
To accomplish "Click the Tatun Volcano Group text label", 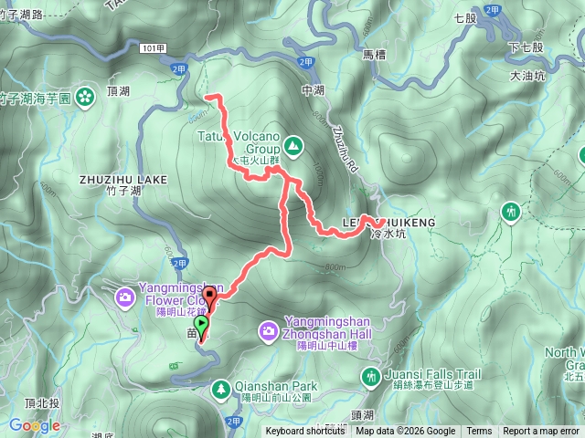I will pyautogui.click(x=239, y=142).
